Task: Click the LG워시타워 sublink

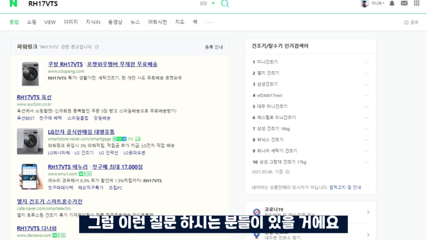Action: tap(59, 153)
